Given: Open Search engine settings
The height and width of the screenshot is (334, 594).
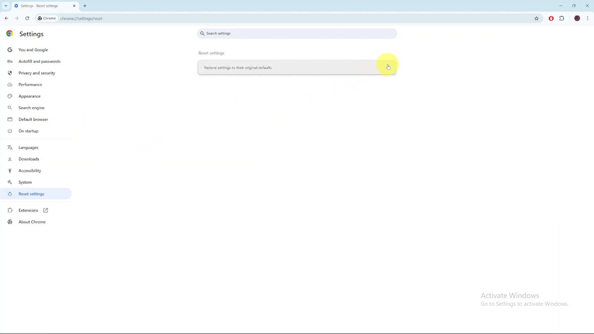Looking at the screenshot, I should [32, 108].
